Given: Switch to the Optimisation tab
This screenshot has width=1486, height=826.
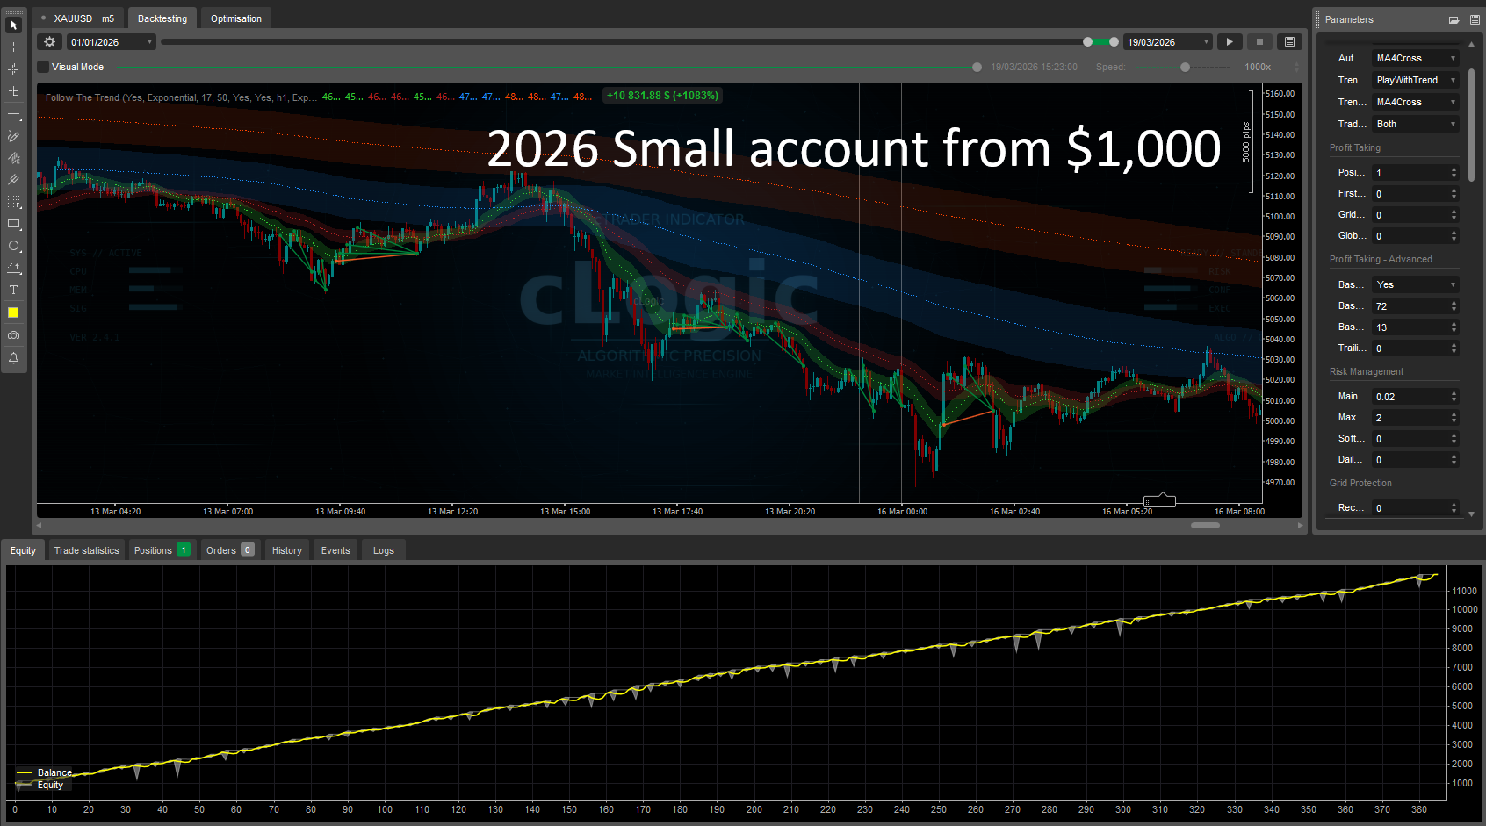Looking at the screenshot, I should coord(235,18).
